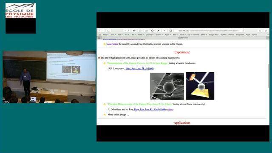Open the Courses bookmarks folder
Viewport: 272px width, 153px height.
coord(149,35)
